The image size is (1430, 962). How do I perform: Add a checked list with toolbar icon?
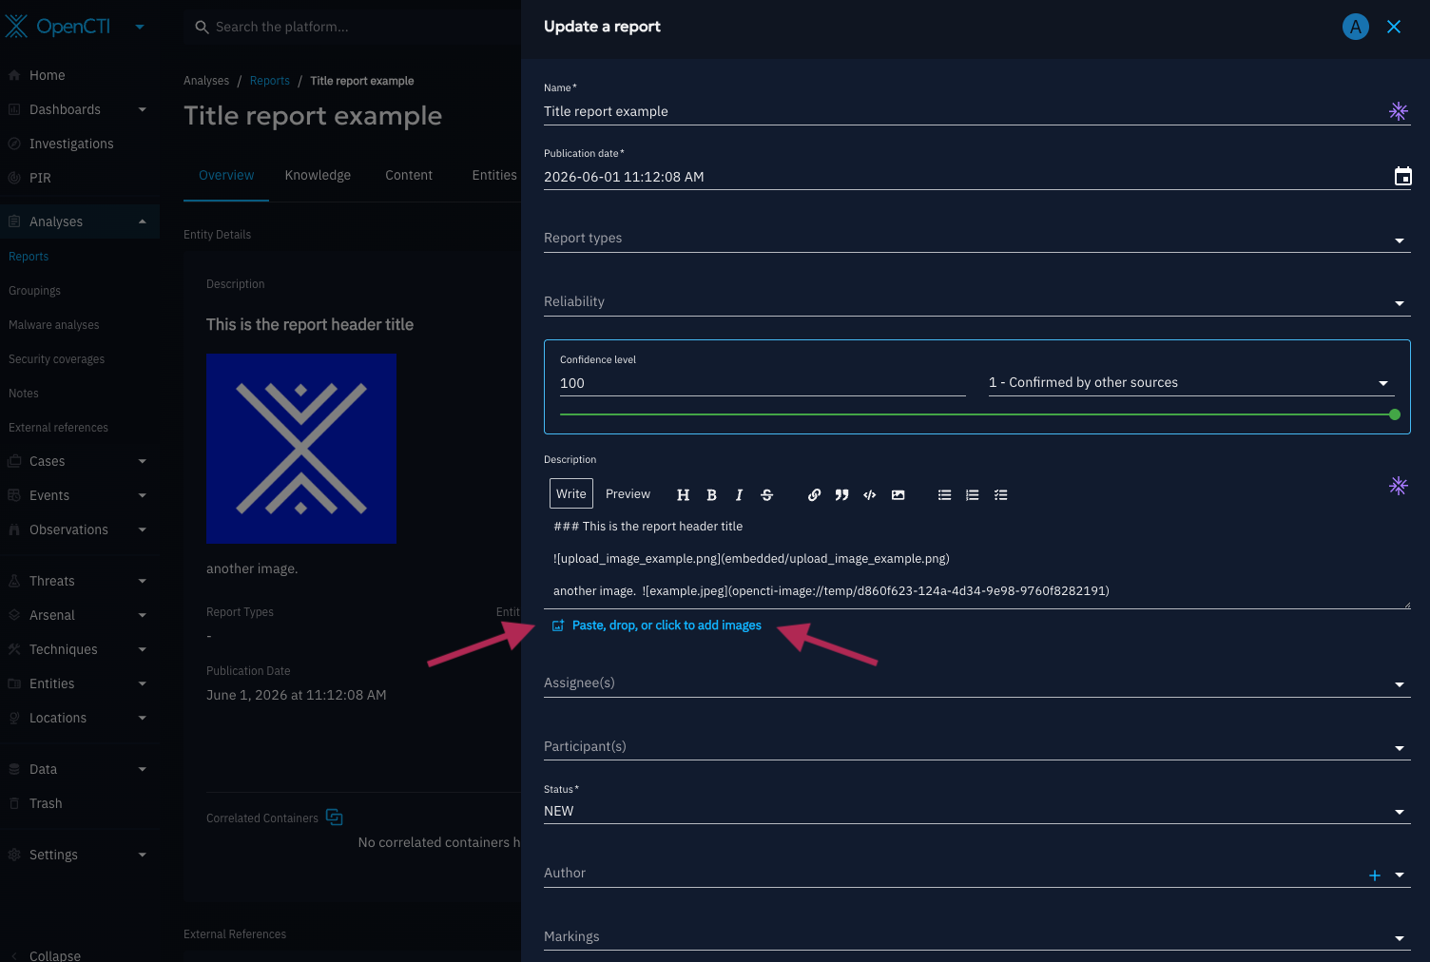pyautogui.click(x=1000, y=494)
